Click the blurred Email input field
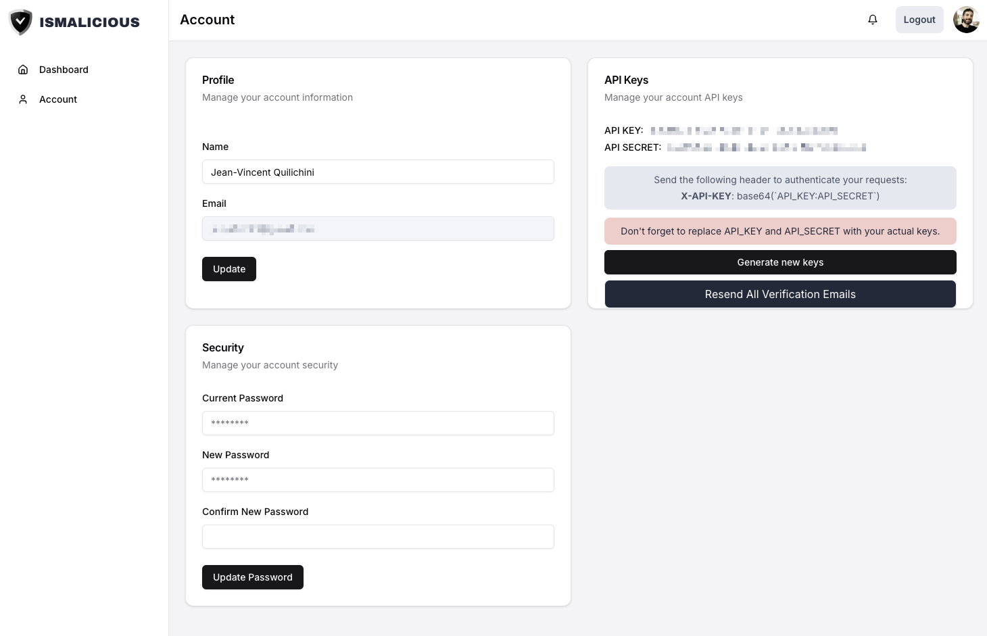This screenshot has width=987, height=636. coord(378,228)
